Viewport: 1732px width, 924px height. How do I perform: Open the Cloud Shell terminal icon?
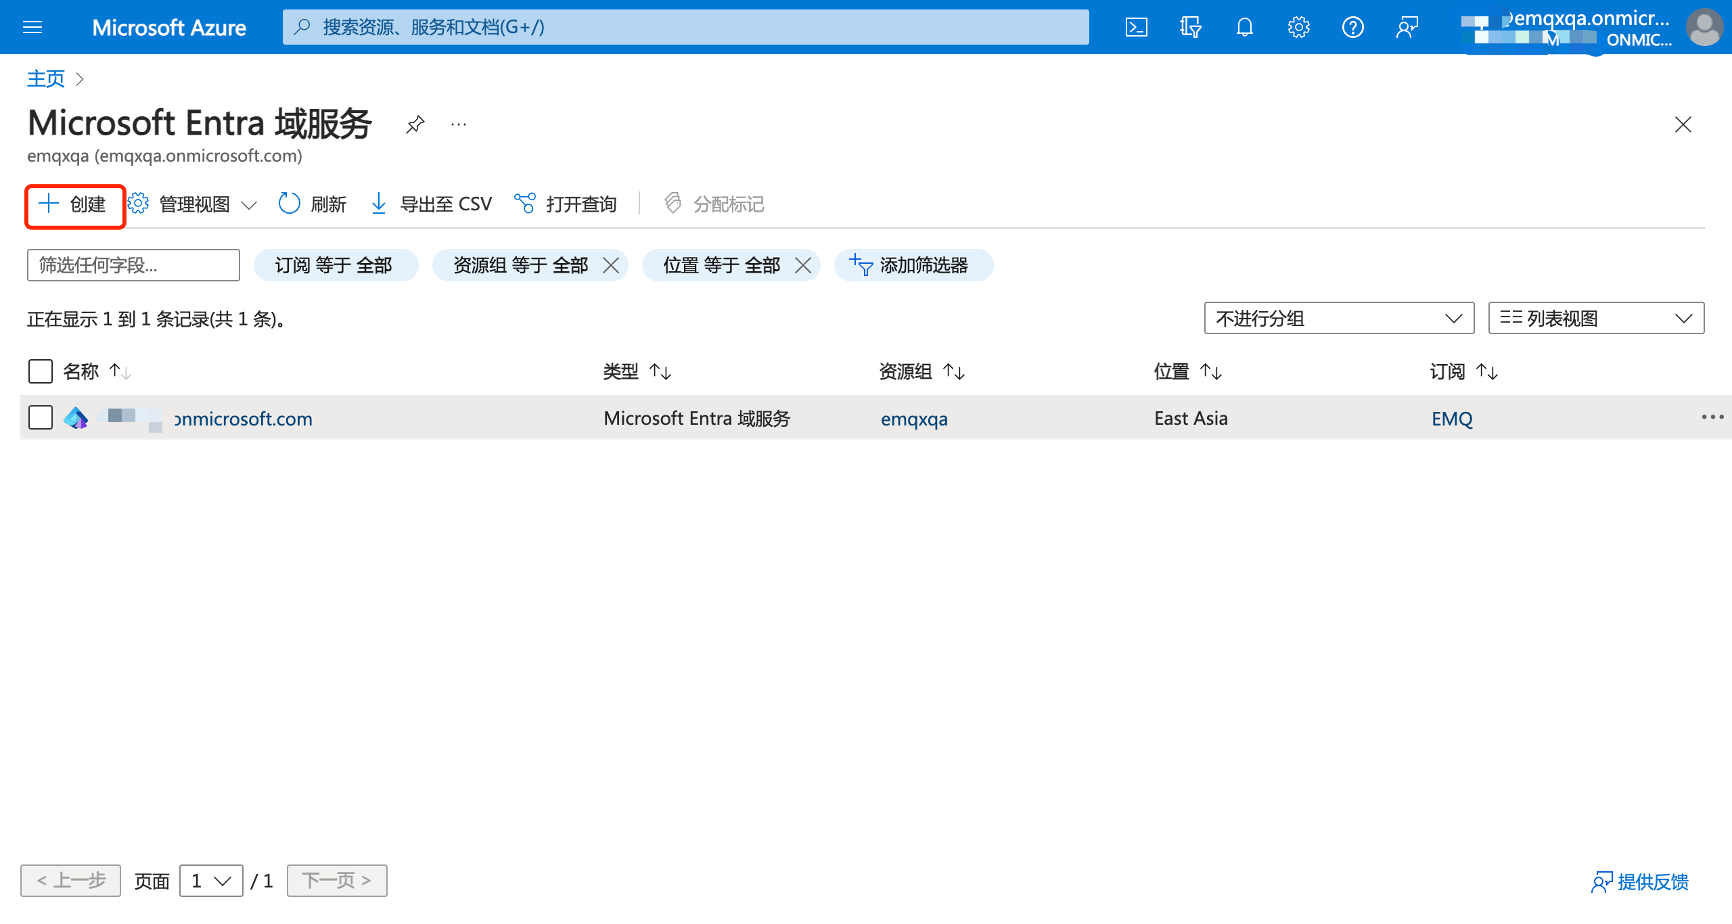coord(1137,27)
